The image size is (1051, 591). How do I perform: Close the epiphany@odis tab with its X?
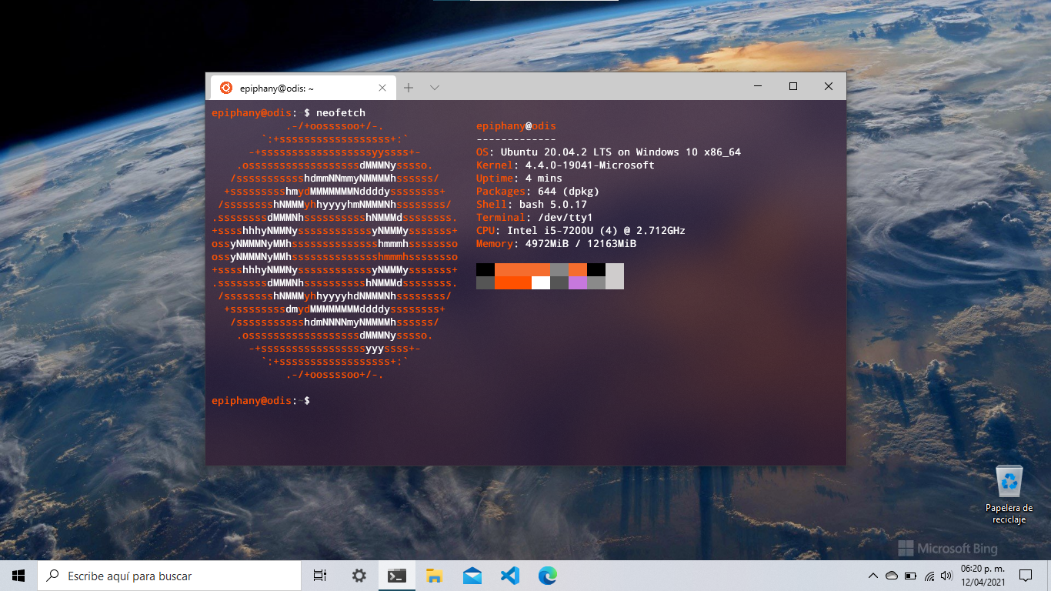pos(382,88)
